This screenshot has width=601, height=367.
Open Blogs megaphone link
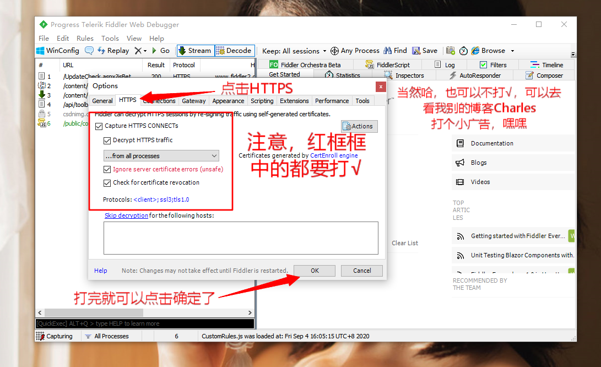(460, 163)
